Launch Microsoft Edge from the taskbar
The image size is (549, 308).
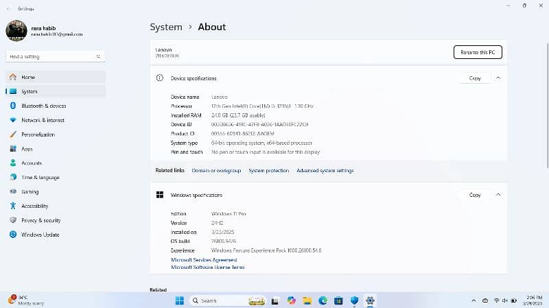(x=323, y=300)
